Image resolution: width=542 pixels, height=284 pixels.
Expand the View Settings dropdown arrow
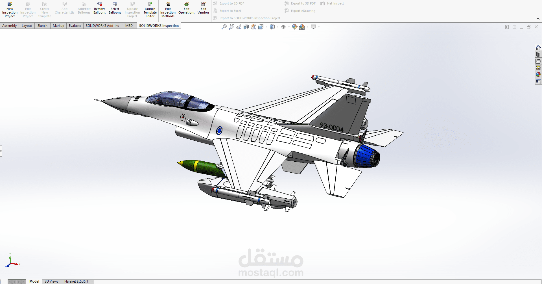click(319, 27)
